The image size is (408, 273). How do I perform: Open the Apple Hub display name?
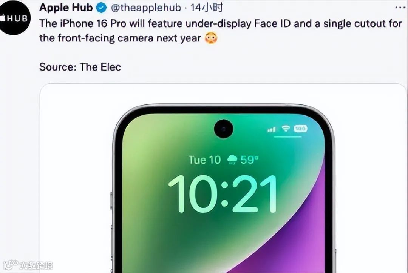[x=66, y=8]
